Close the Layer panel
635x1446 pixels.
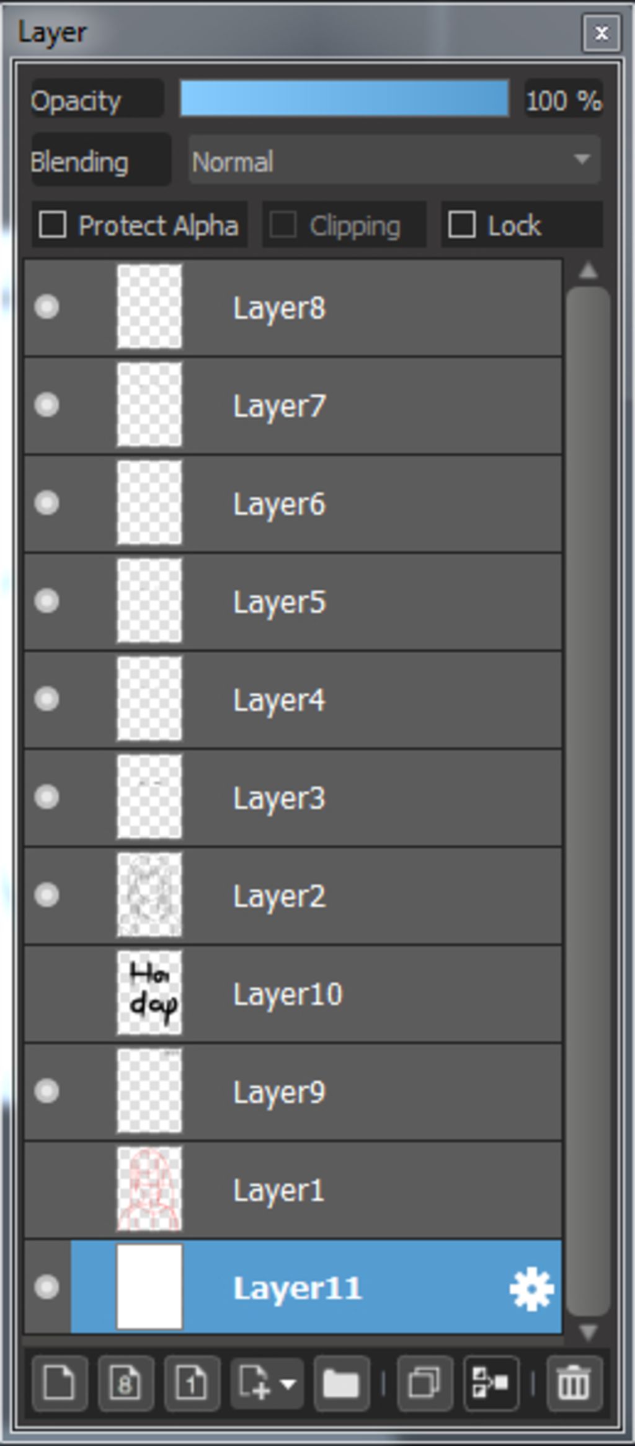click(601, 33)
